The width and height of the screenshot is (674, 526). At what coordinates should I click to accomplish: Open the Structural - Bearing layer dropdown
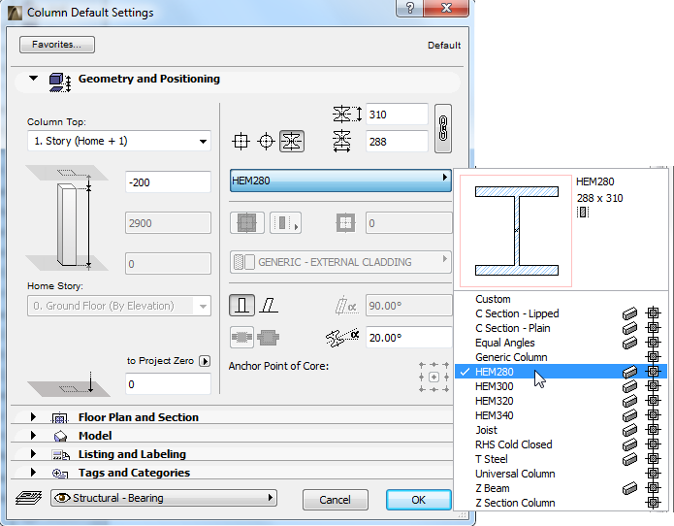[x=163, y=498]
